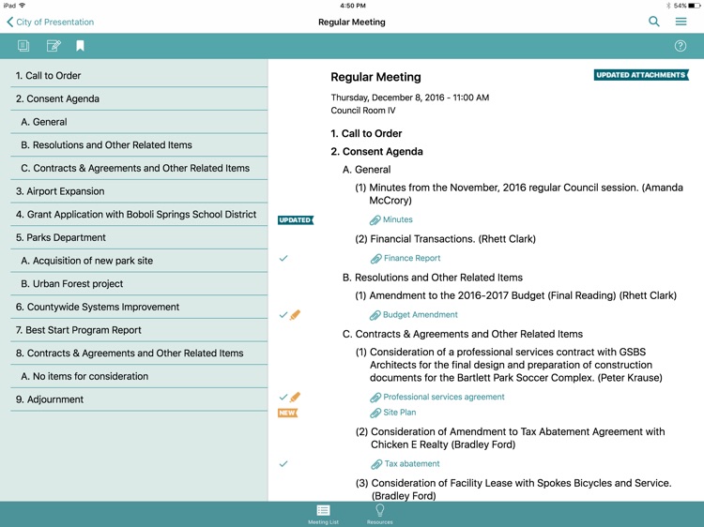The width and height of the screenshot is (704, 527).
Task: Select 9. Adjournment in sidebar
Action: point(139,399)
